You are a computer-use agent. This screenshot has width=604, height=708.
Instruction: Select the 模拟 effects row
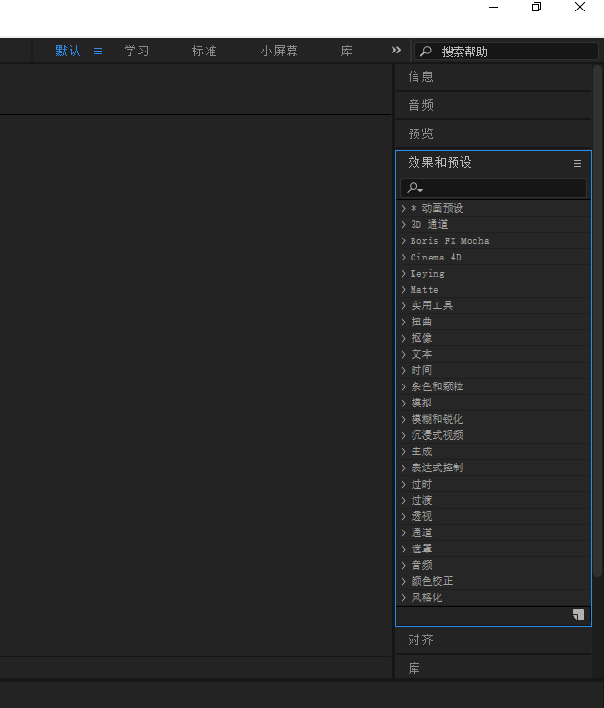493,404
